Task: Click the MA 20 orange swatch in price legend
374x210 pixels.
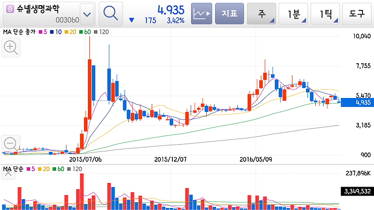Action: [66, 32]
